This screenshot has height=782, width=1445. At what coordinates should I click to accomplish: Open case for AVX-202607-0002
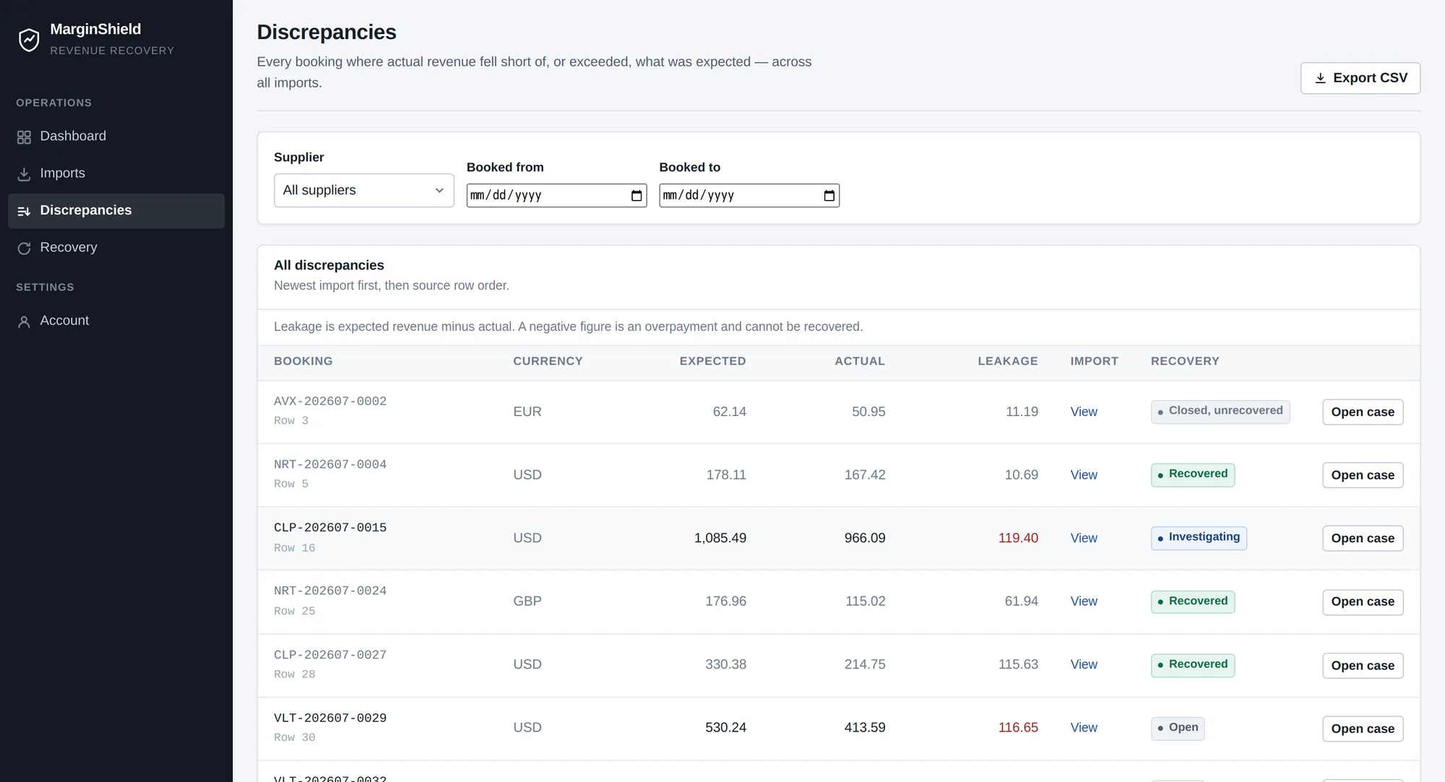click(1363, 412)
